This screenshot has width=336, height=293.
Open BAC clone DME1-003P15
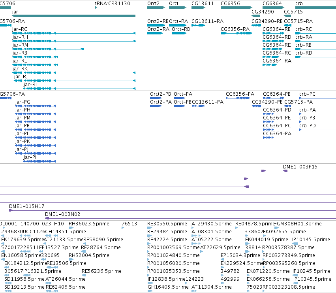coord(310,171)
